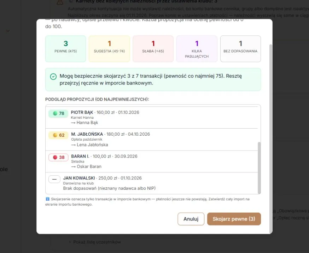Select the PEWNE (≥75) summary card
This screenshot has width=309, height=253.
point(66,49)
